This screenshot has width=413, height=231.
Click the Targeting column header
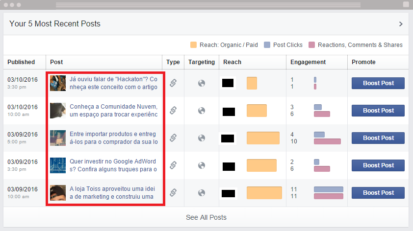[202, 62]
